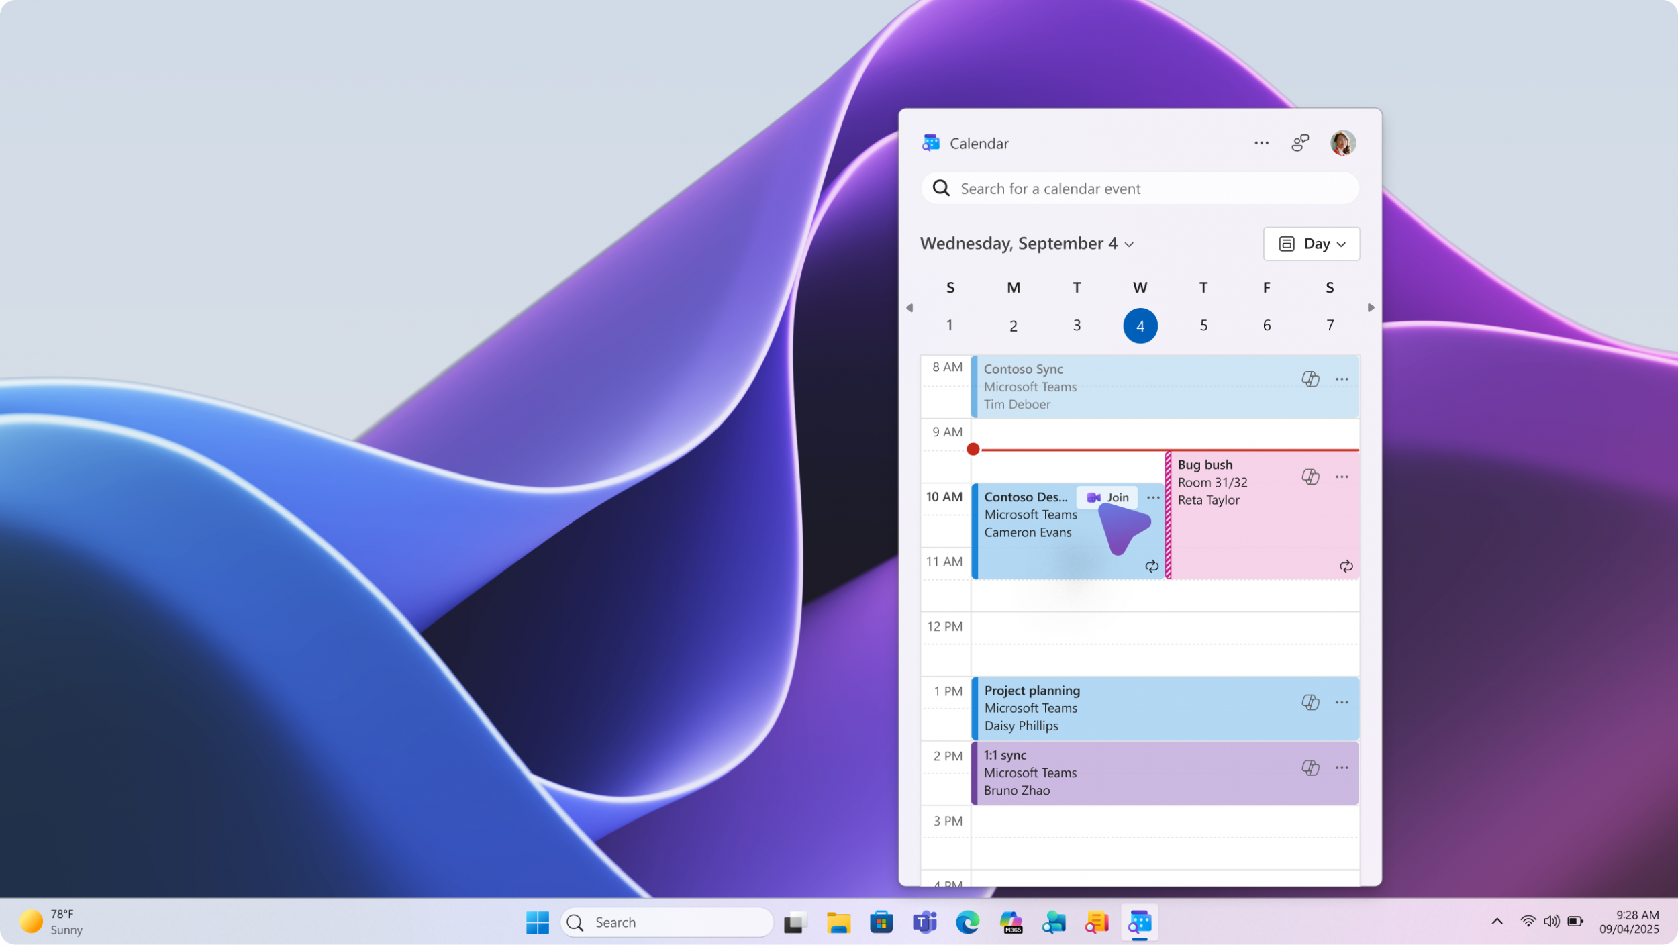Screen dimensions: 1678x945
Task: Click the Calendar app icon in widget header
Action: pos(930,142)
